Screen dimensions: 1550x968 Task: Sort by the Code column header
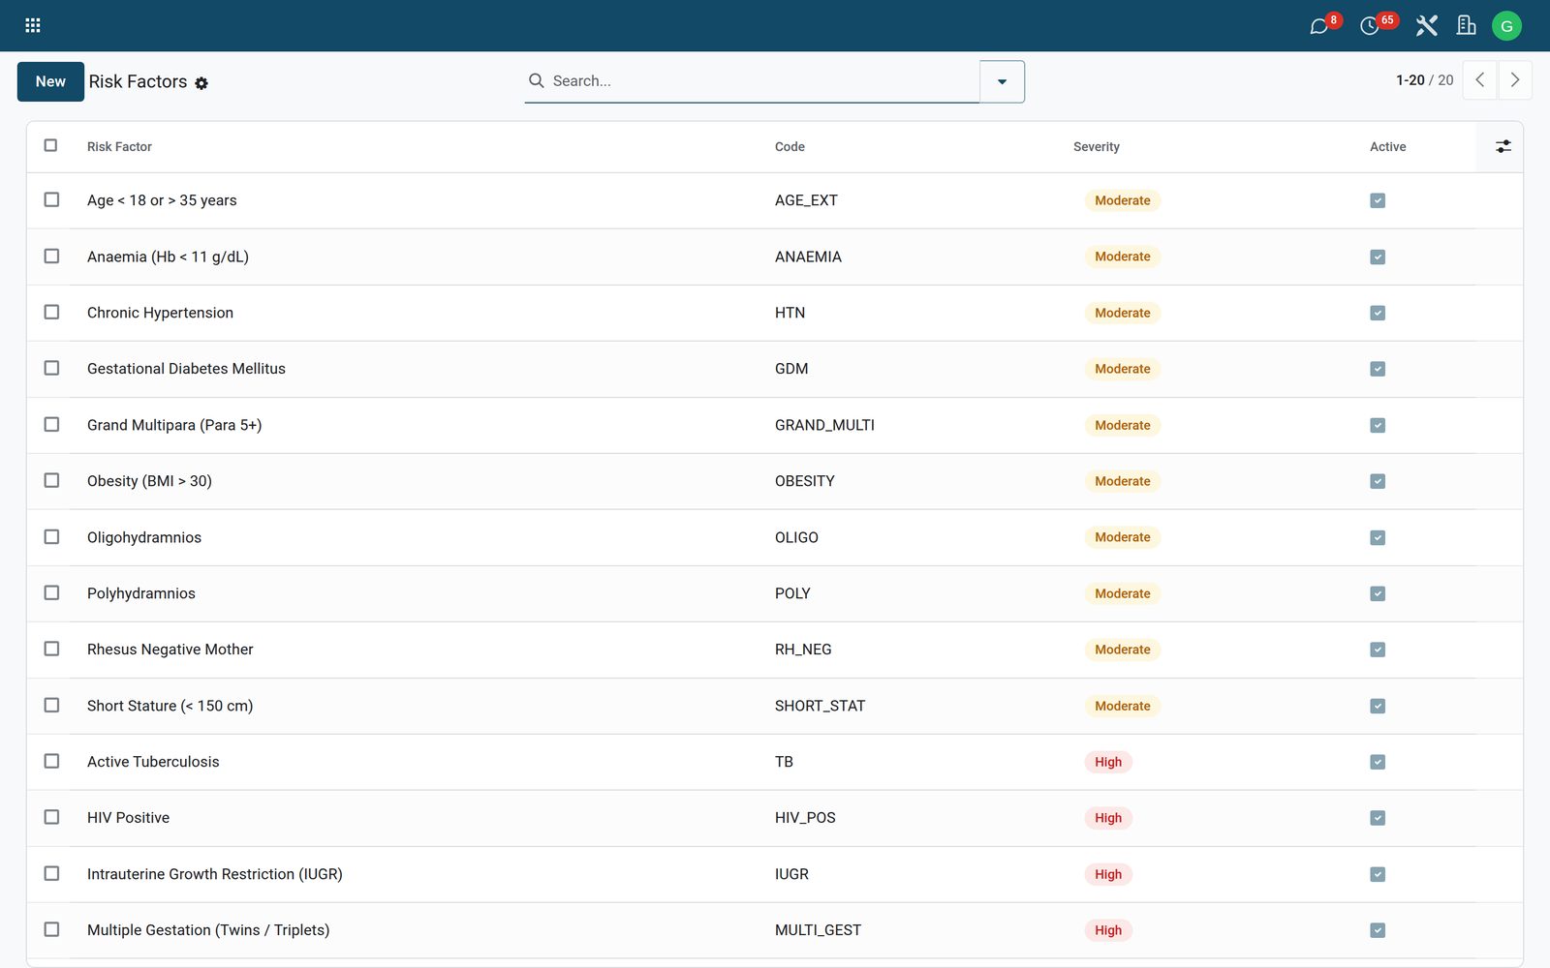(790, 147)
